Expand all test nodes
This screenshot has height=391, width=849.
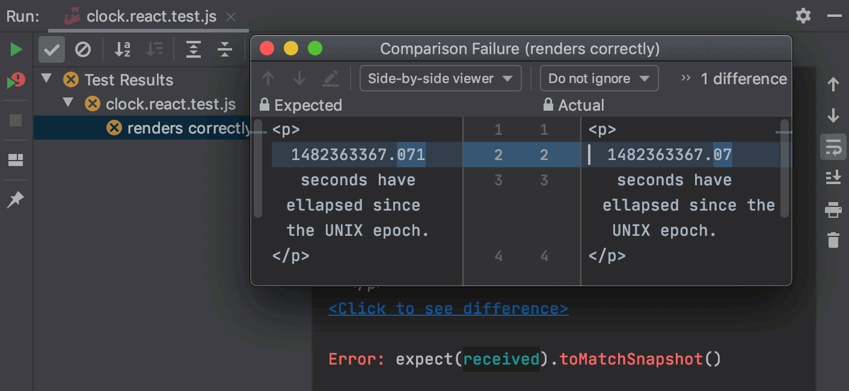pos(194,49)
